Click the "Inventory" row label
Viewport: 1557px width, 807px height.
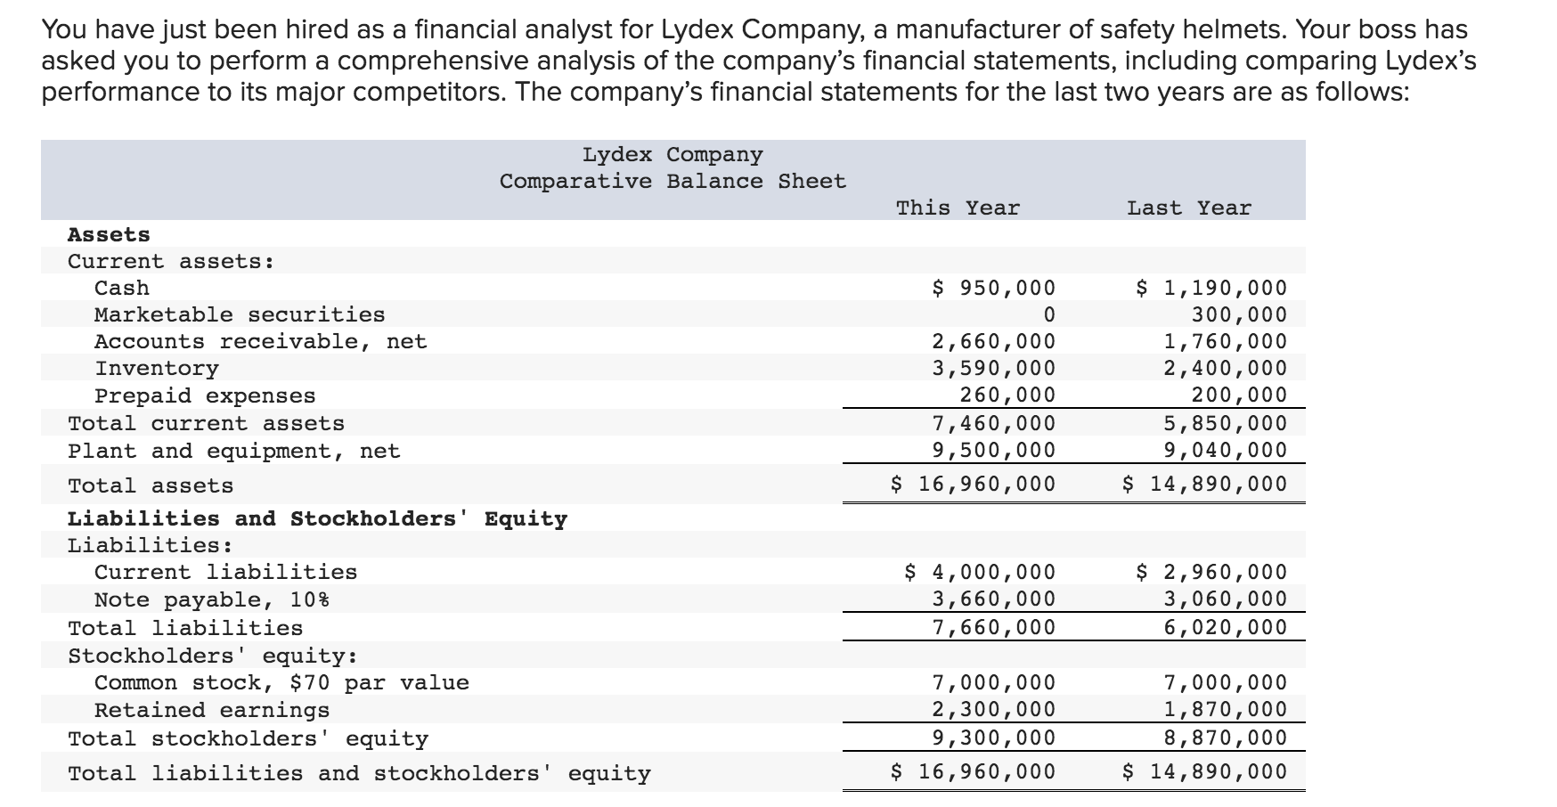click(157, 369)
